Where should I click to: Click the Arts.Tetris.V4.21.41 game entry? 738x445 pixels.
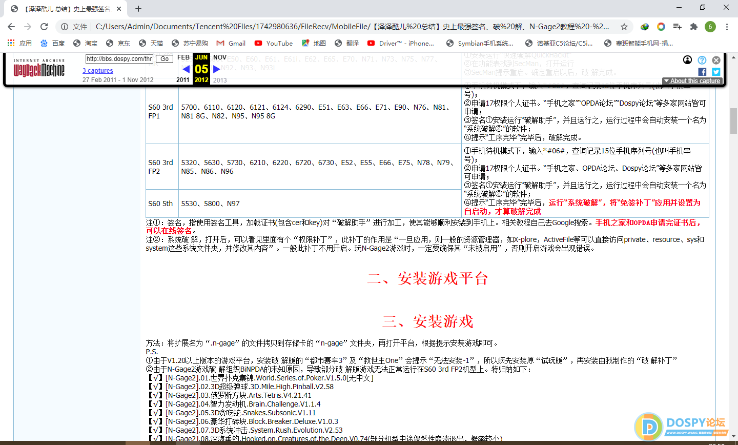[230, 395]
